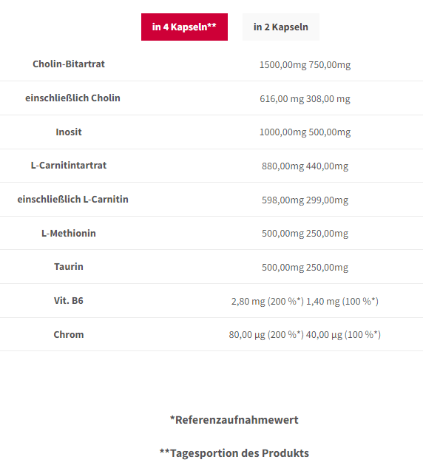Click the 1500,00mg 750,00mg value
This screenshot has width=423, height=471.
pos(305,64)
